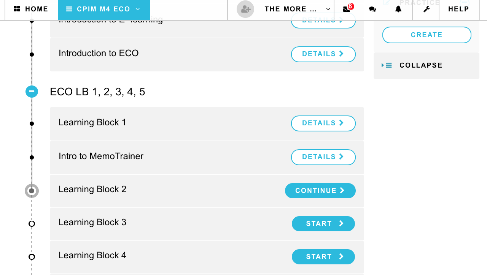
Task: Go to Home in top navigation
Action: (x=31, y=9)
